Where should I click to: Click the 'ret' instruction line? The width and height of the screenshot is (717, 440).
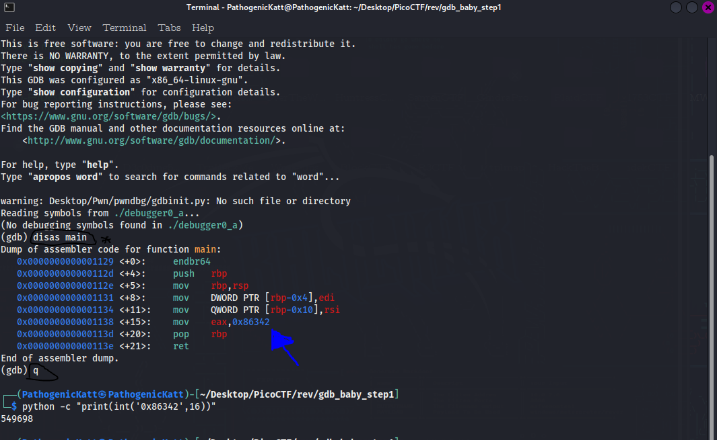180,346
